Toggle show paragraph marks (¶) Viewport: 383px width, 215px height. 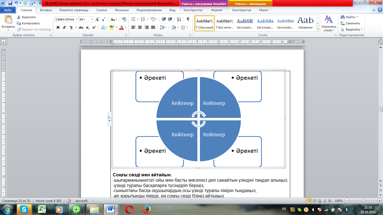[188, 19]
